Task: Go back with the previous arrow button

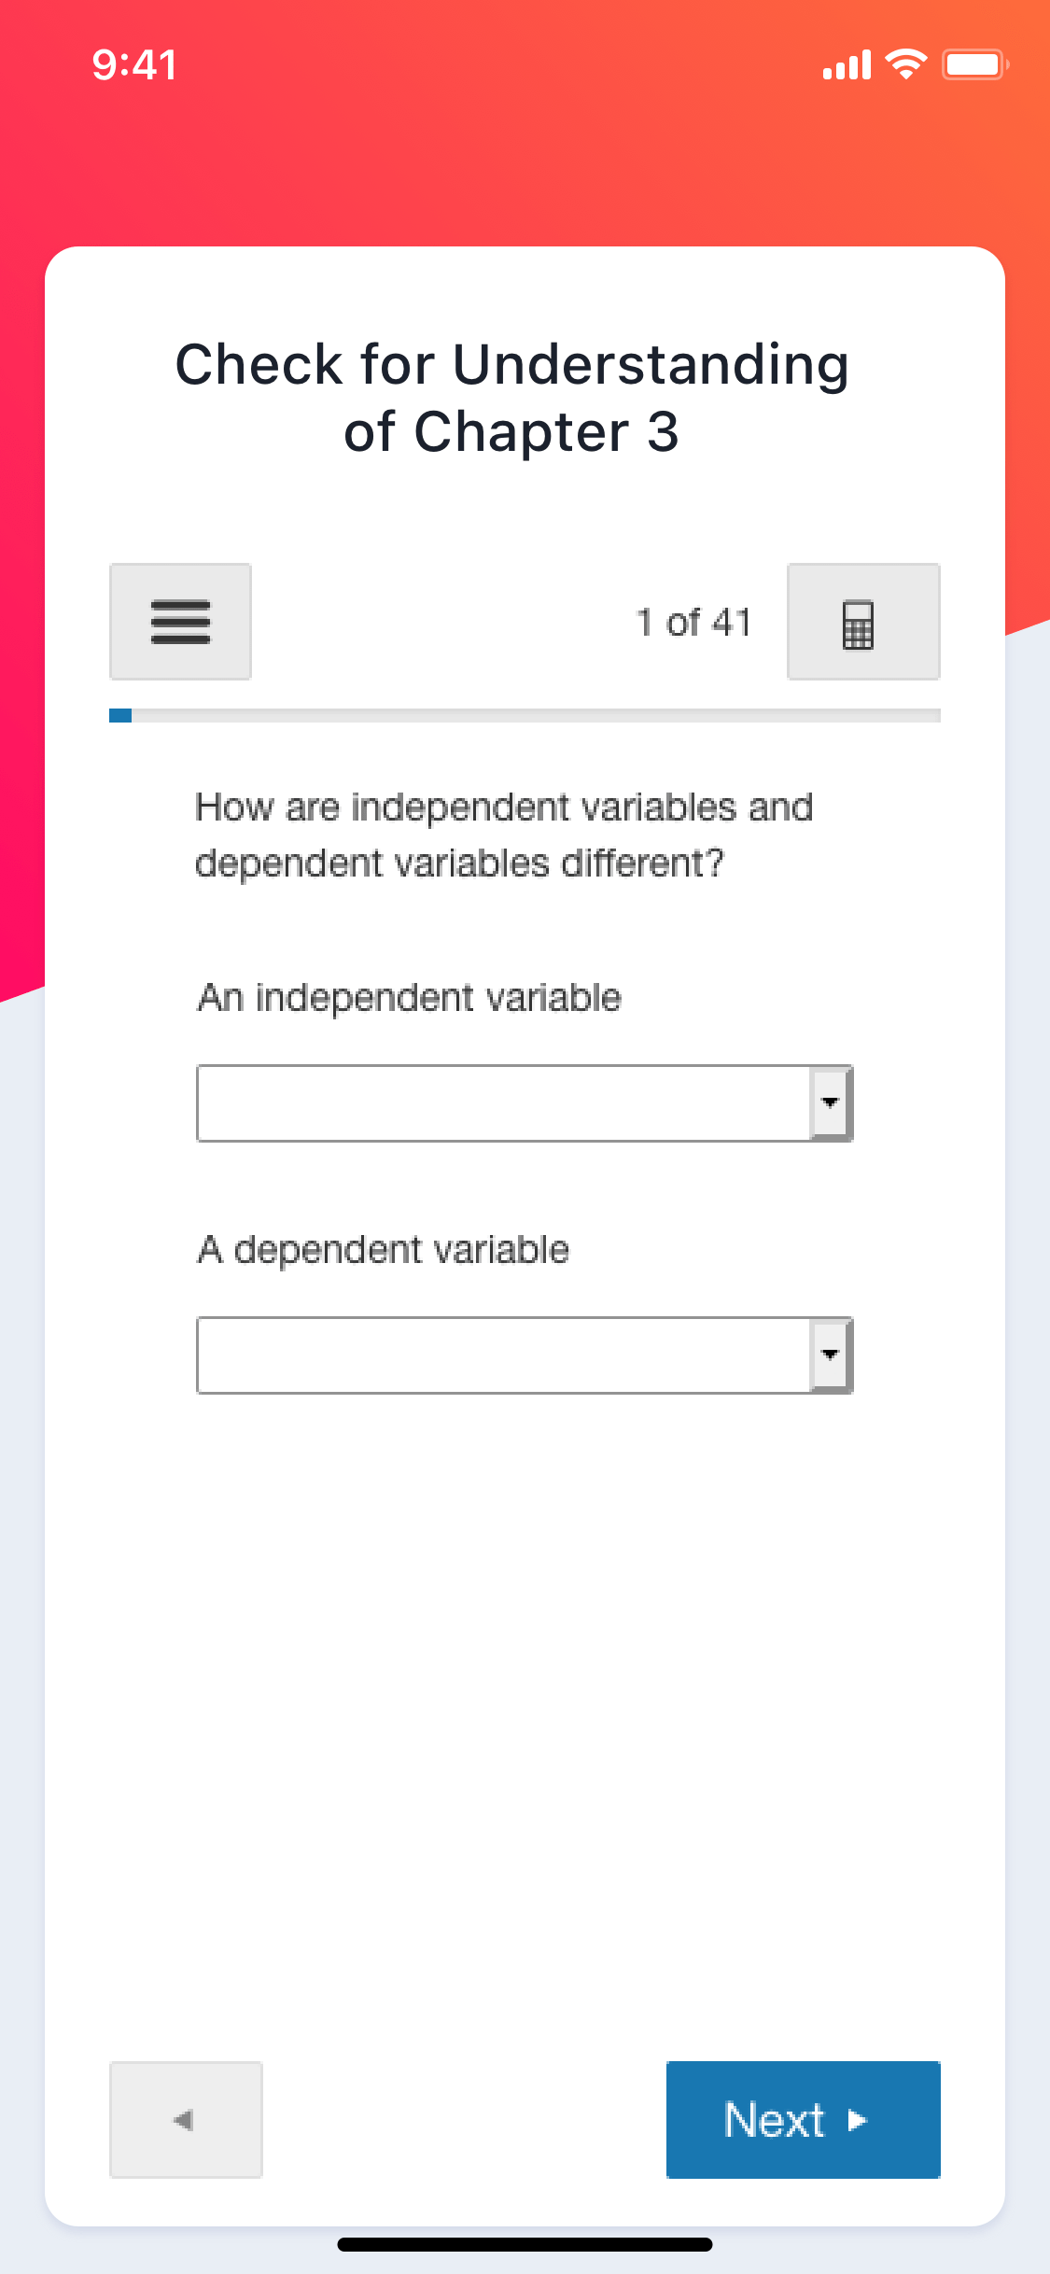Action: pos(186,2120)
